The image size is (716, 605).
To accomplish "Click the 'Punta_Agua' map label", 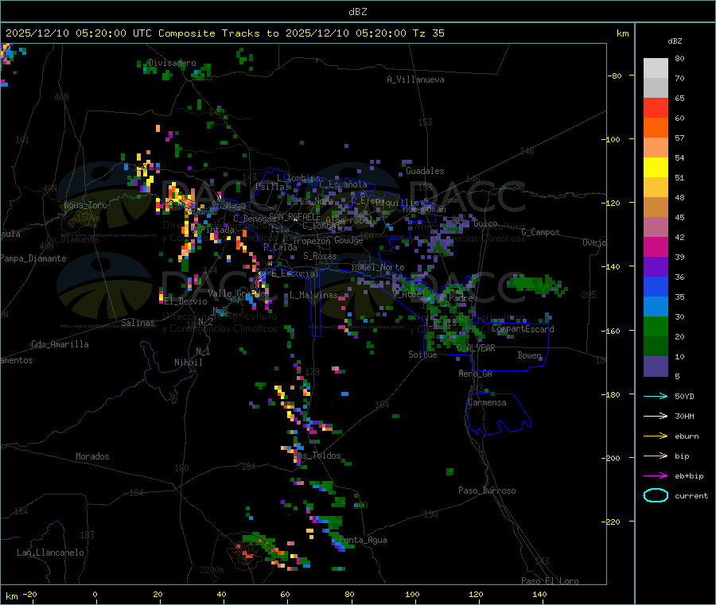I will click(x=364, y=540).
